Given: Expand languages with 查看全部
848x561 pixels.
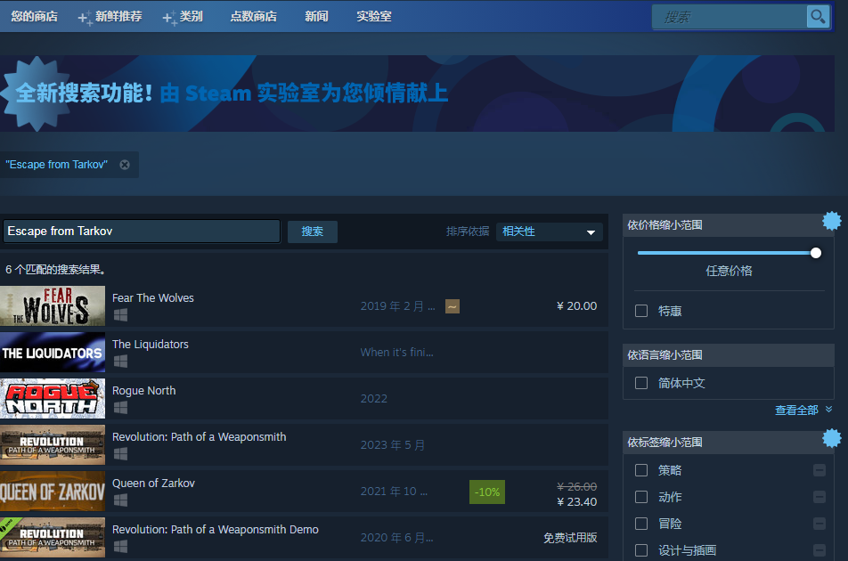Looking at the screenshot, I should pos(803,411).
